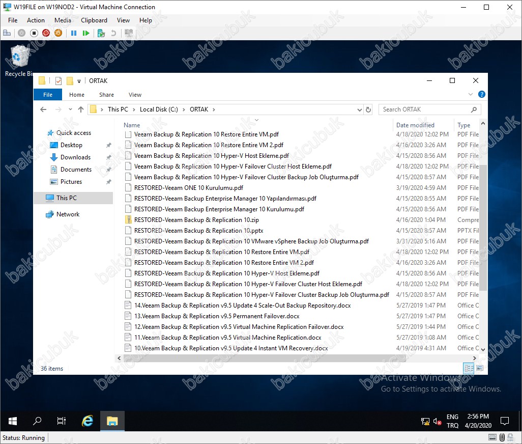The height and width of the screenshot is (444, 522).
Task: Click the blue Explorer help icon
Action: 481,94
